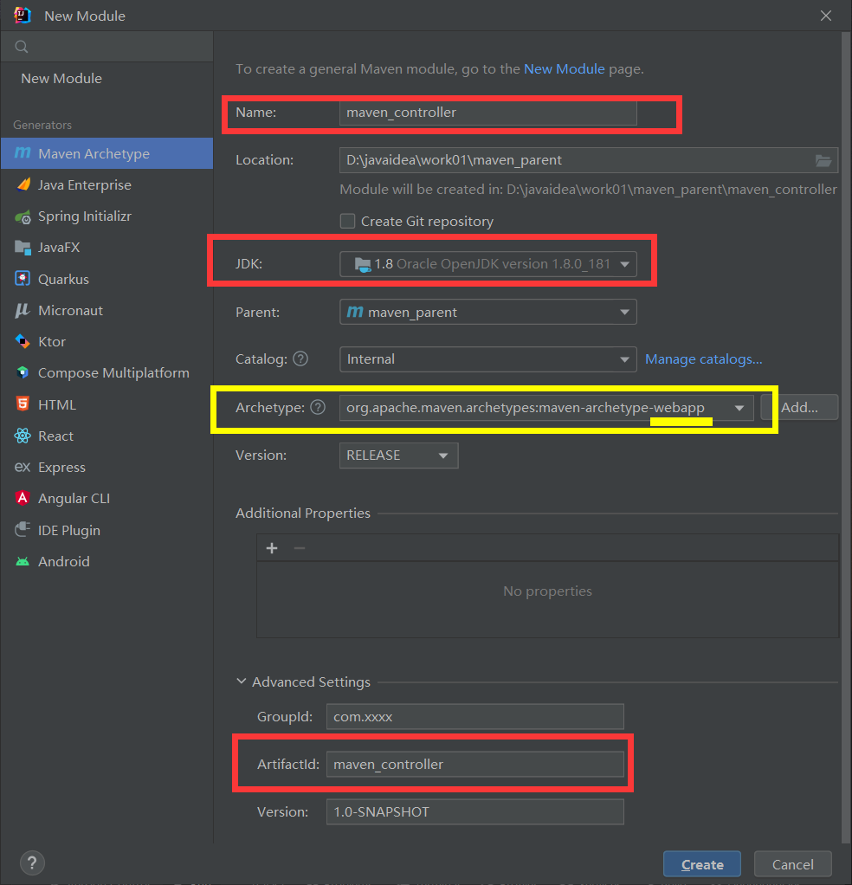Follow the New Module page link

565,69
